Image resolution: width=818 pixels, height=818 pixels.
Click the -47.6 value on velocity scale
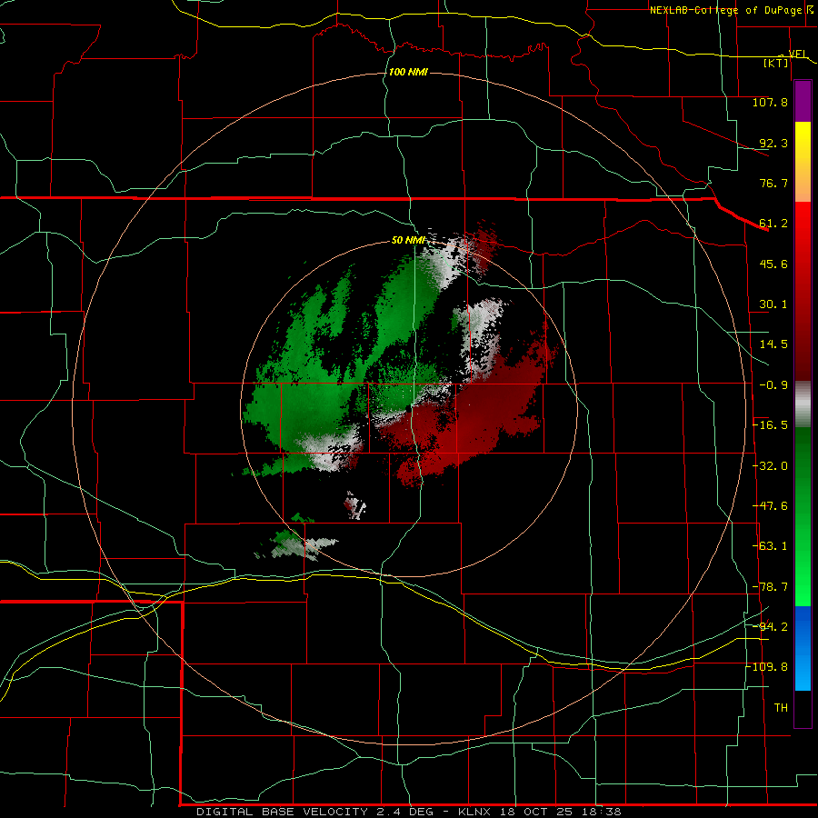click(x=770, y=506)
